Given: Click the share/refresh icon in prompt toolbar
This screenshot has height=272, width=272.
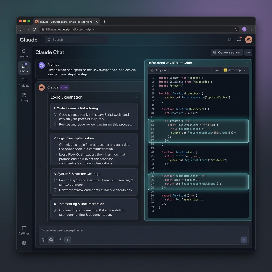Looking at the screenshot, I should tap(59, 240).
